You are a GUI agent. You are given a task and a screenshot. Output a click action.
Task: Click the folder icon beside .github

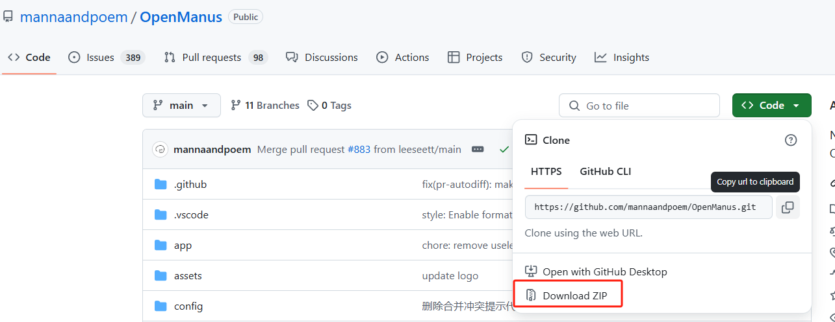click(161, 185)
